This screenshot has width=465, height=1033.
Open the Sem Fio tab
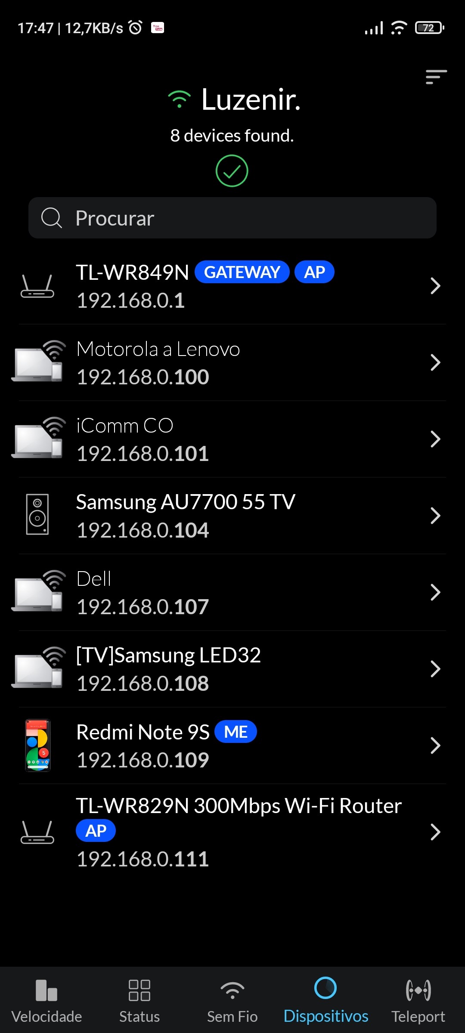tap(232, 1000)
